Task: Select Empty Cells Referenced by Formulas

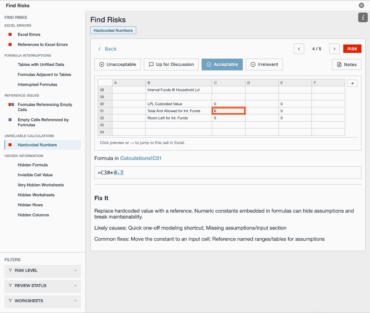Action: coord(43,122)
